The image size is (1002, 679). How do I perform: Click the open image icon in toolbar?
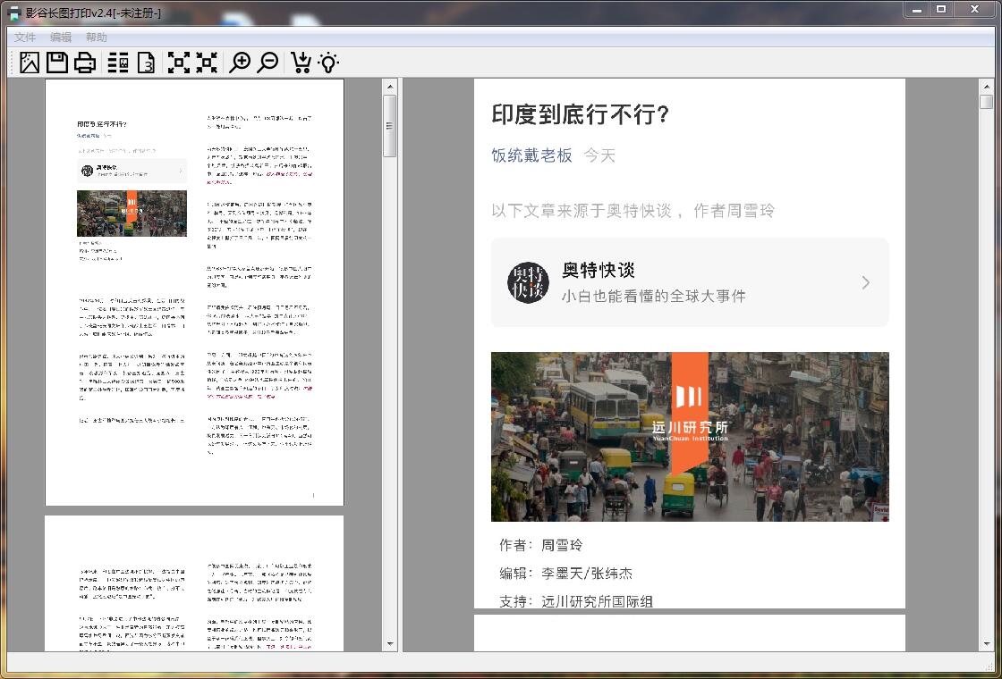click(x=30, y=63)
